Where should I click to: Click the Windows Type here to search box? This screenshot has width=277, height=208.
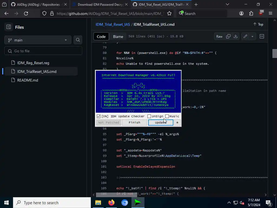(x=52, y=203)
